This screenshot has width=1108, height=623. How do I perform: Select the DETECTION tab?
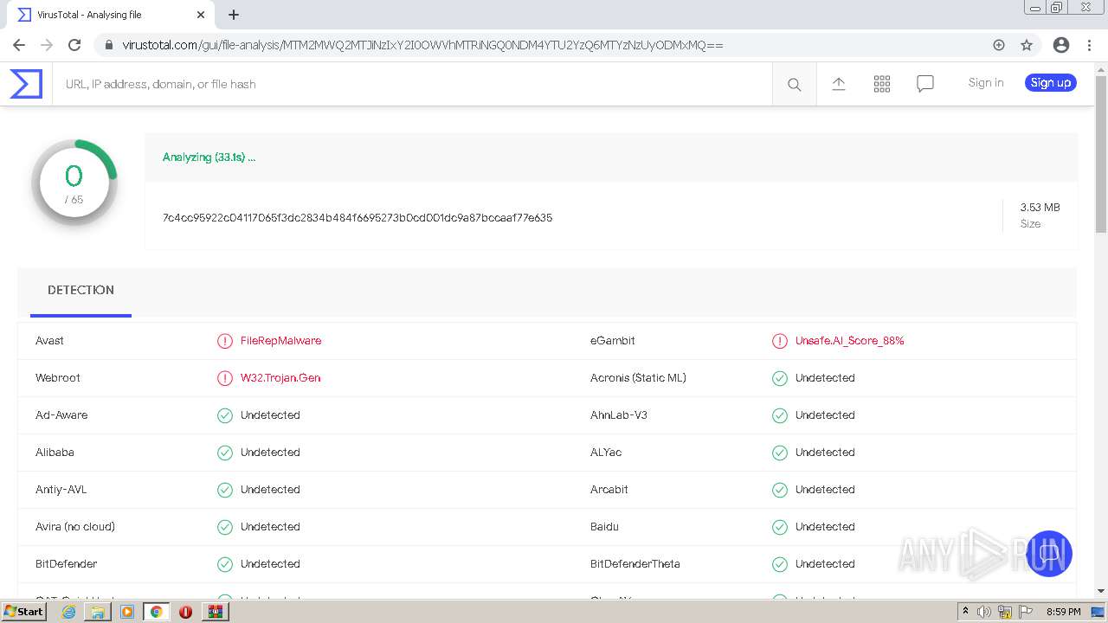click(x=81, y=291)
